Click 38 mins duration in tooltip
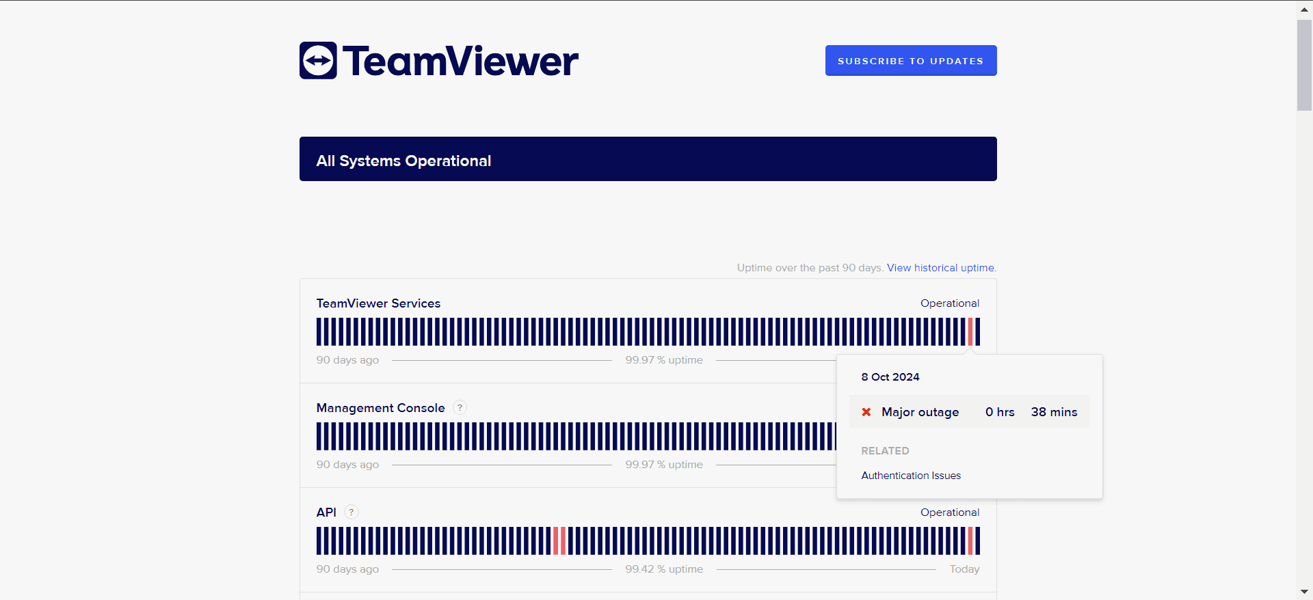Image resolution: width=1313 pixels, height=600 pixels. tap(1054, 412)
